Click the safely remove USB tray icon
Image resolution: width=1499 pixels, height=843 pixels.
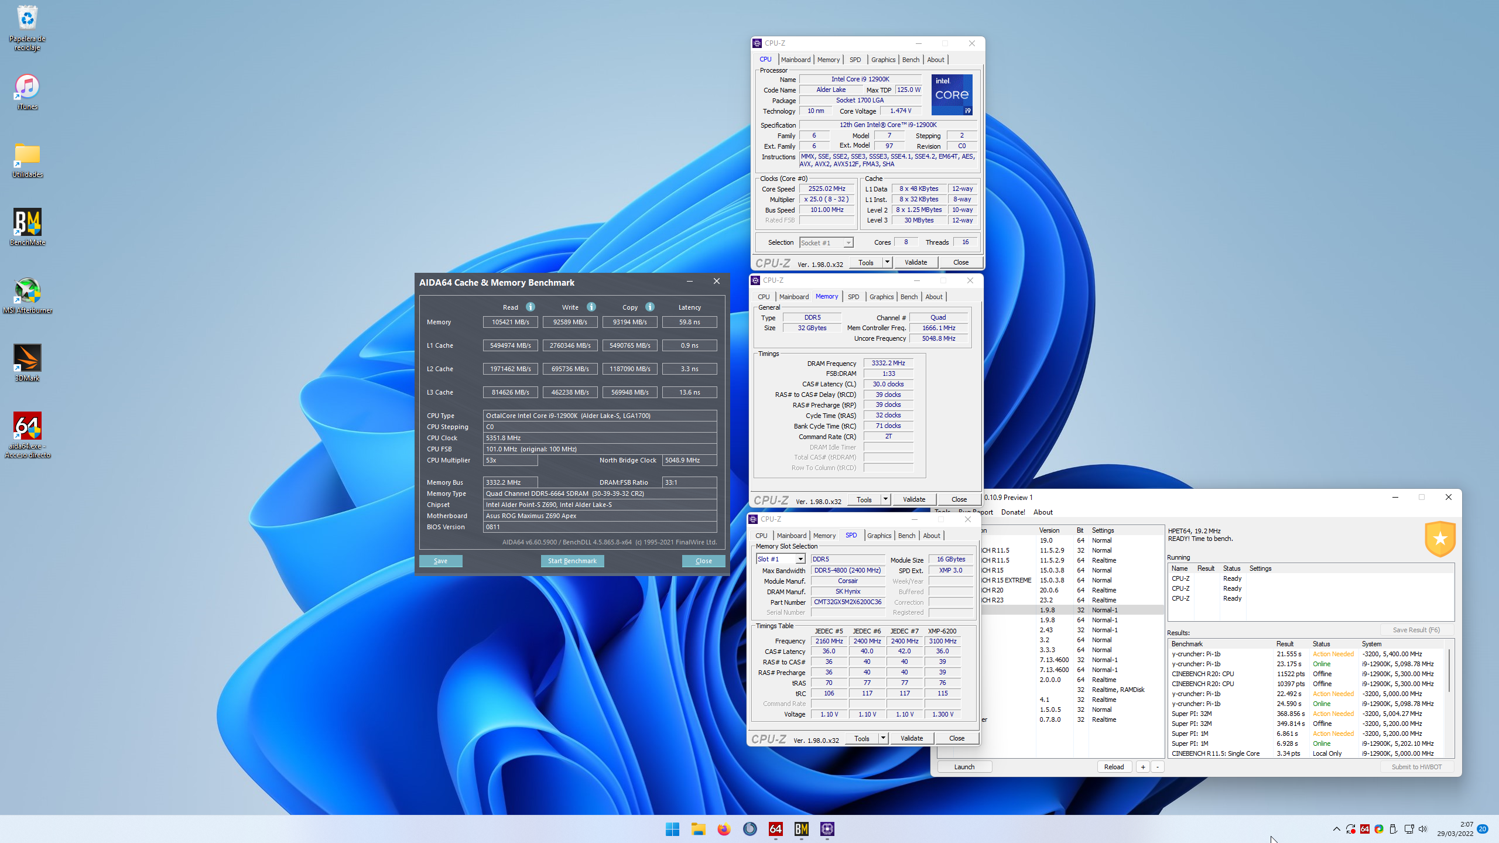tap(1394, 829)
